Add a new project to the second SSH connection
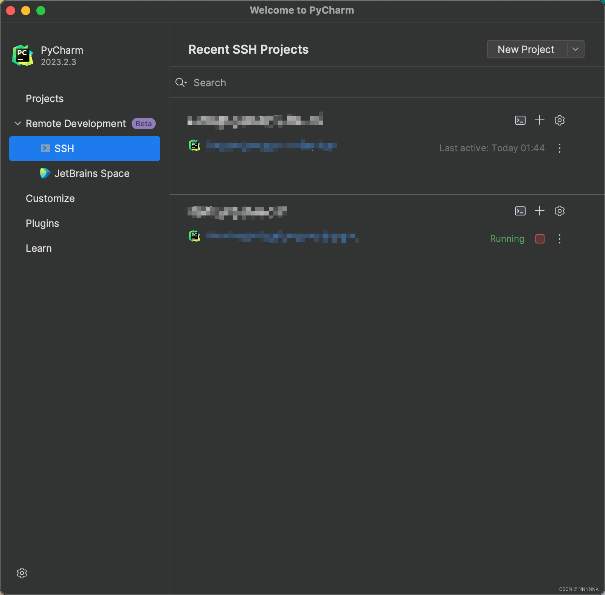This screenshot has height=595, width=605. [x=540, y=211]
